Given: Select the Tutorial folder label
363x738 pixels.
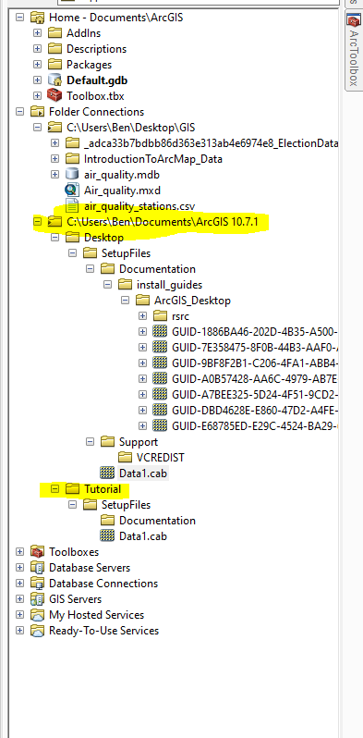Looking at the screenshot, I should click(103, 489).
